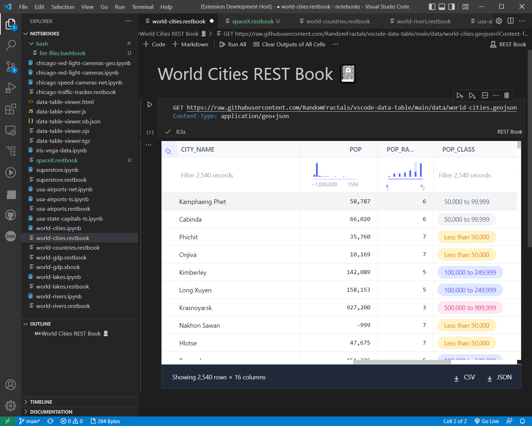Split the cell icon
The image size is (532, 426).
[485, 95]
